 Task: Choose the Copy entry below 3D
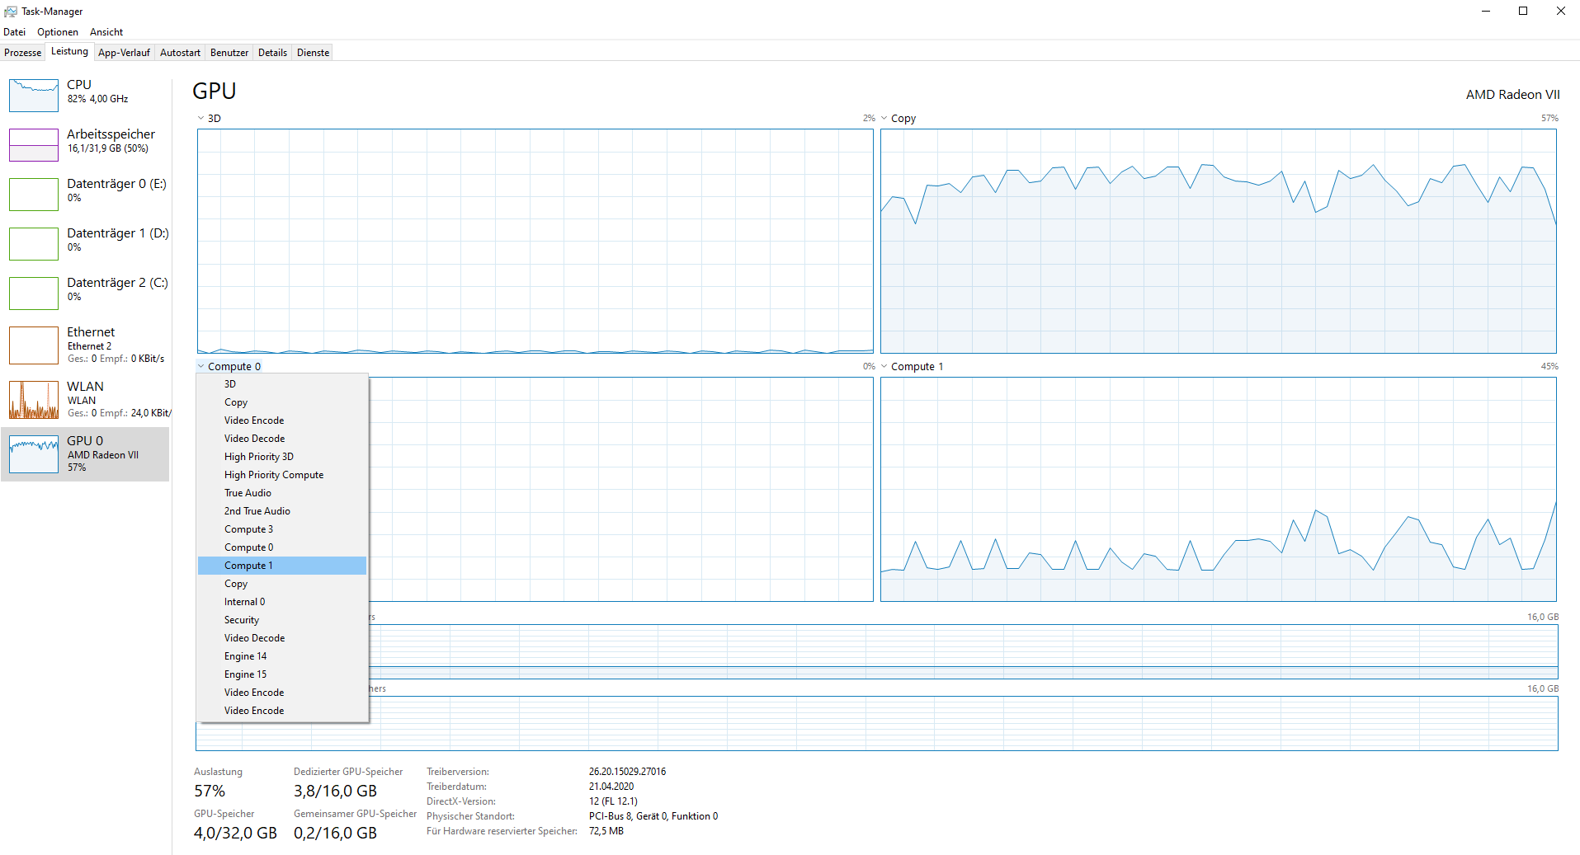coord(282,402)
